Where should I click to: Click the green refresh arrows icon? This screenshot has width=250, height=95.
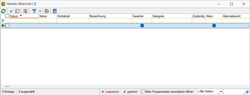(x=3, y=11)
